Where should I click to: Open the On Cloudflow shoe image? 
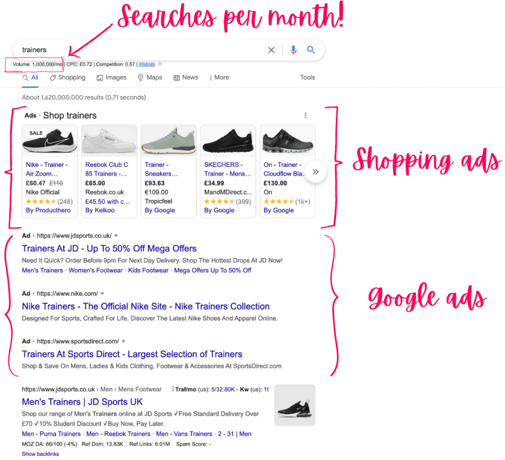point(288,141)
